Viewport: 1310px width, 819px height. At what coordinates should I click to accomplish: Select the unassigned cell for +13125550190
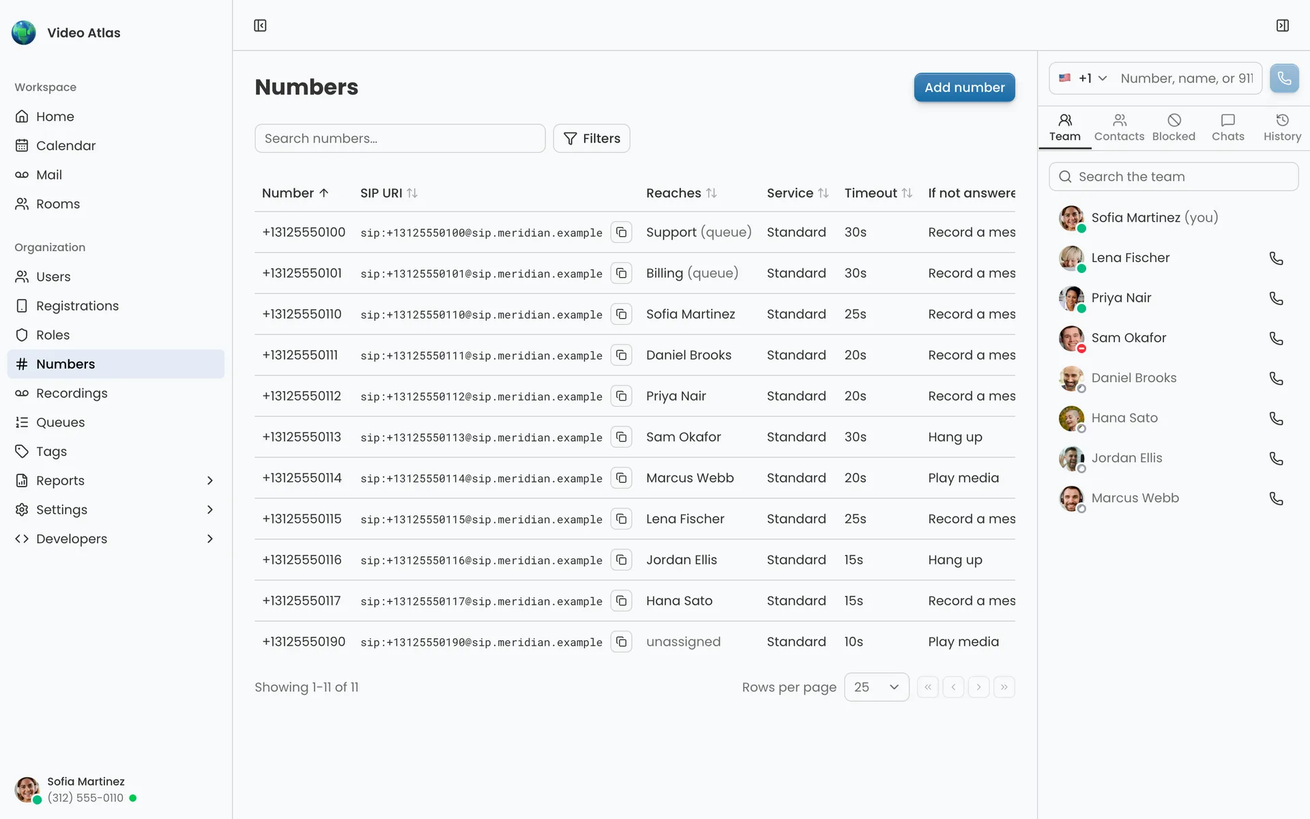(x=683, y=642)
